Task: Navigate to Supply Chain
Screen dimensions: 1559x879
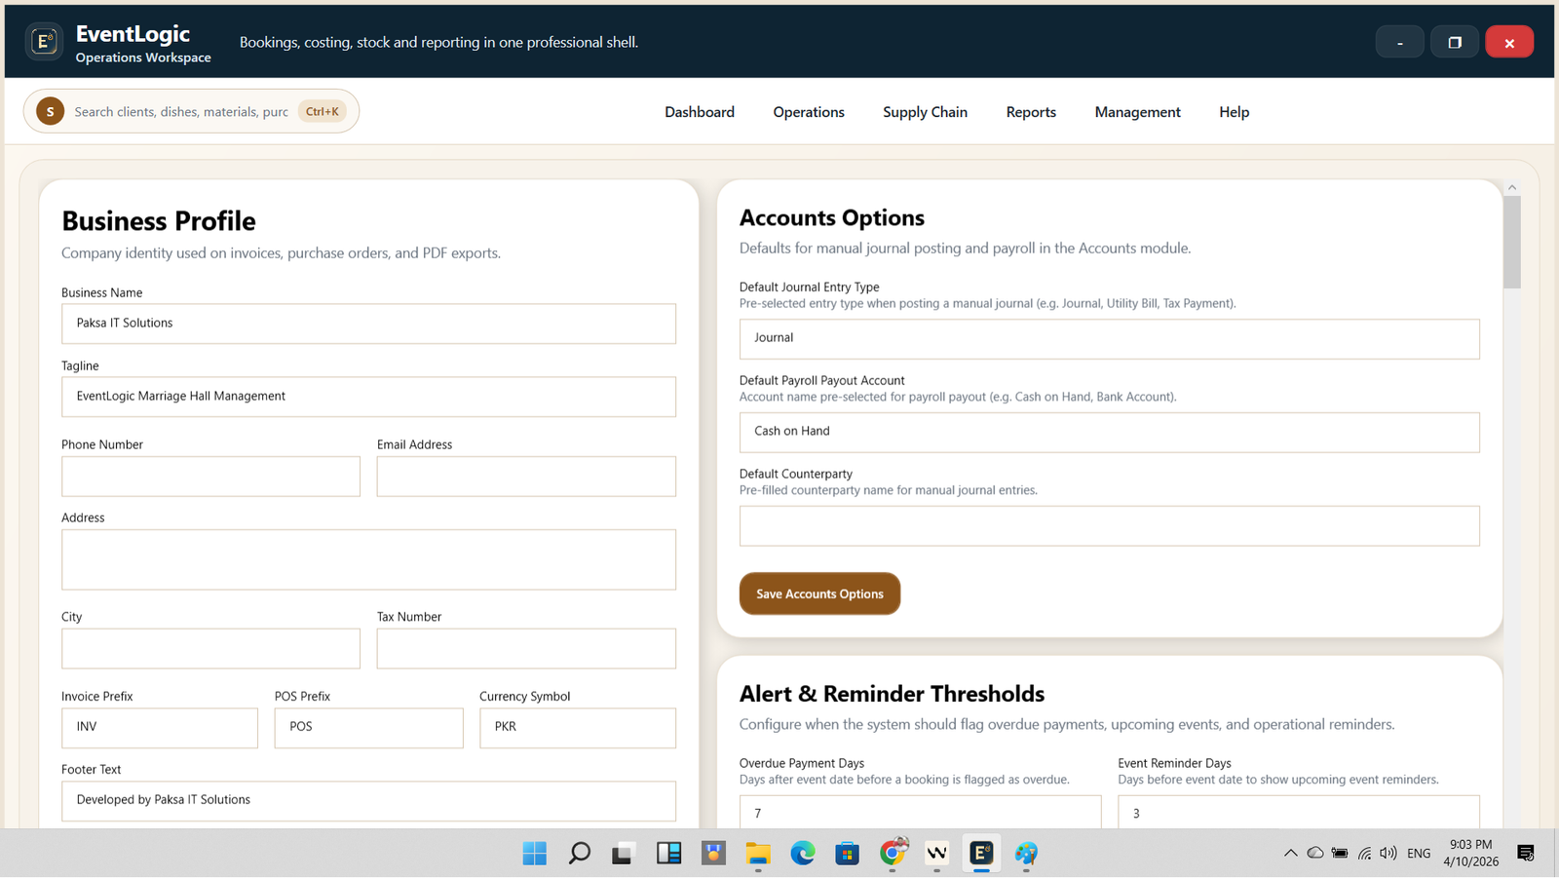Action: [x=924, y=111]
